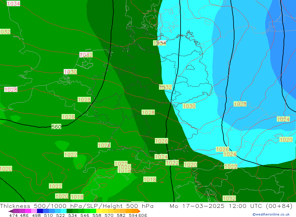
Task: Click the white-boxed 1032 label over the Netherlands
Action: tap(86, 55)
